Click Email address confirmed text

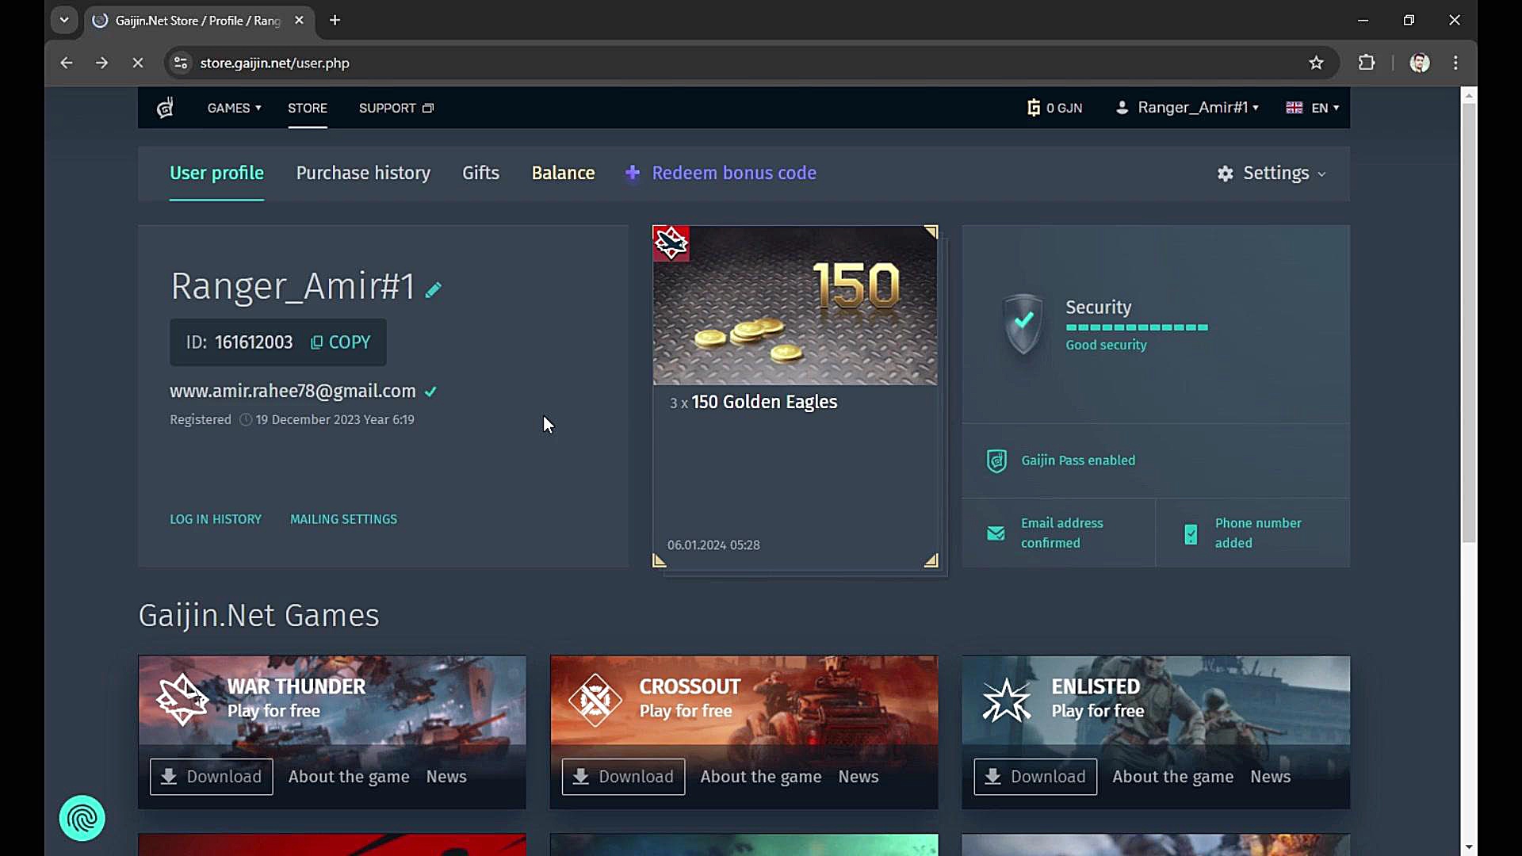(1061, 533)
